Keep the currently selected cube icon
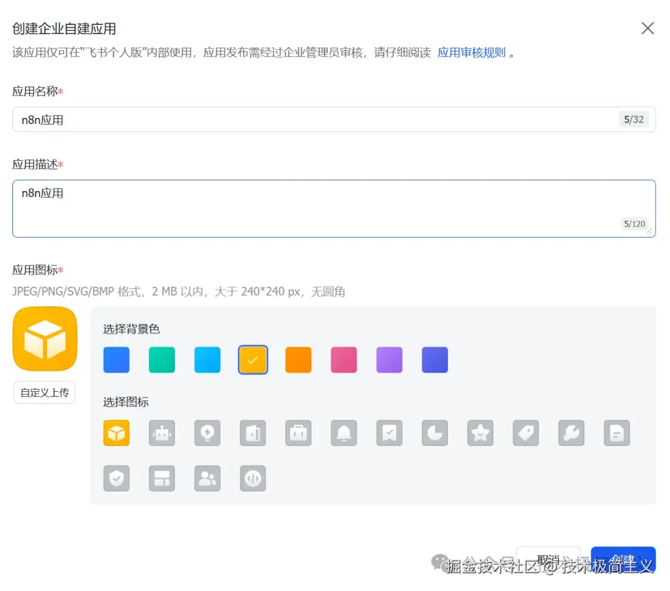This screenshot has width=670, height=591. click(x=117, y=433)
